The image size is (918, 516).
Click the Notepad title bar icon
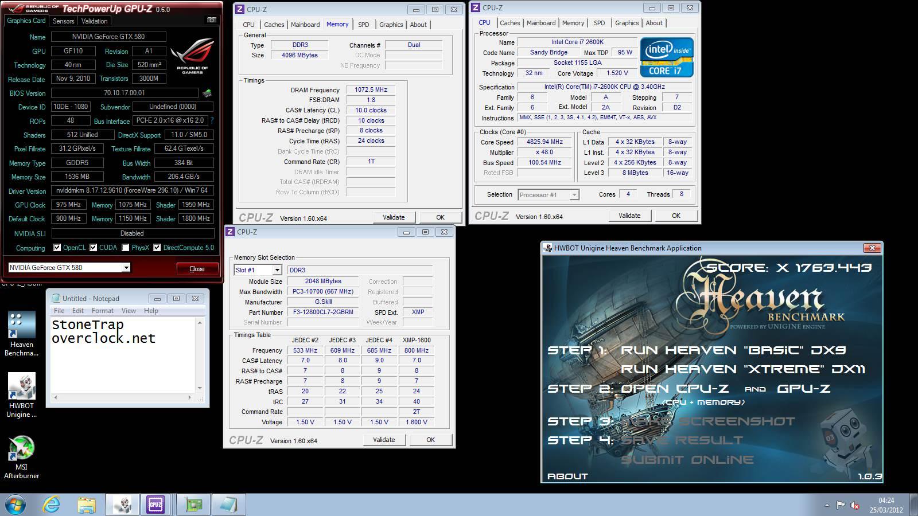56,298
